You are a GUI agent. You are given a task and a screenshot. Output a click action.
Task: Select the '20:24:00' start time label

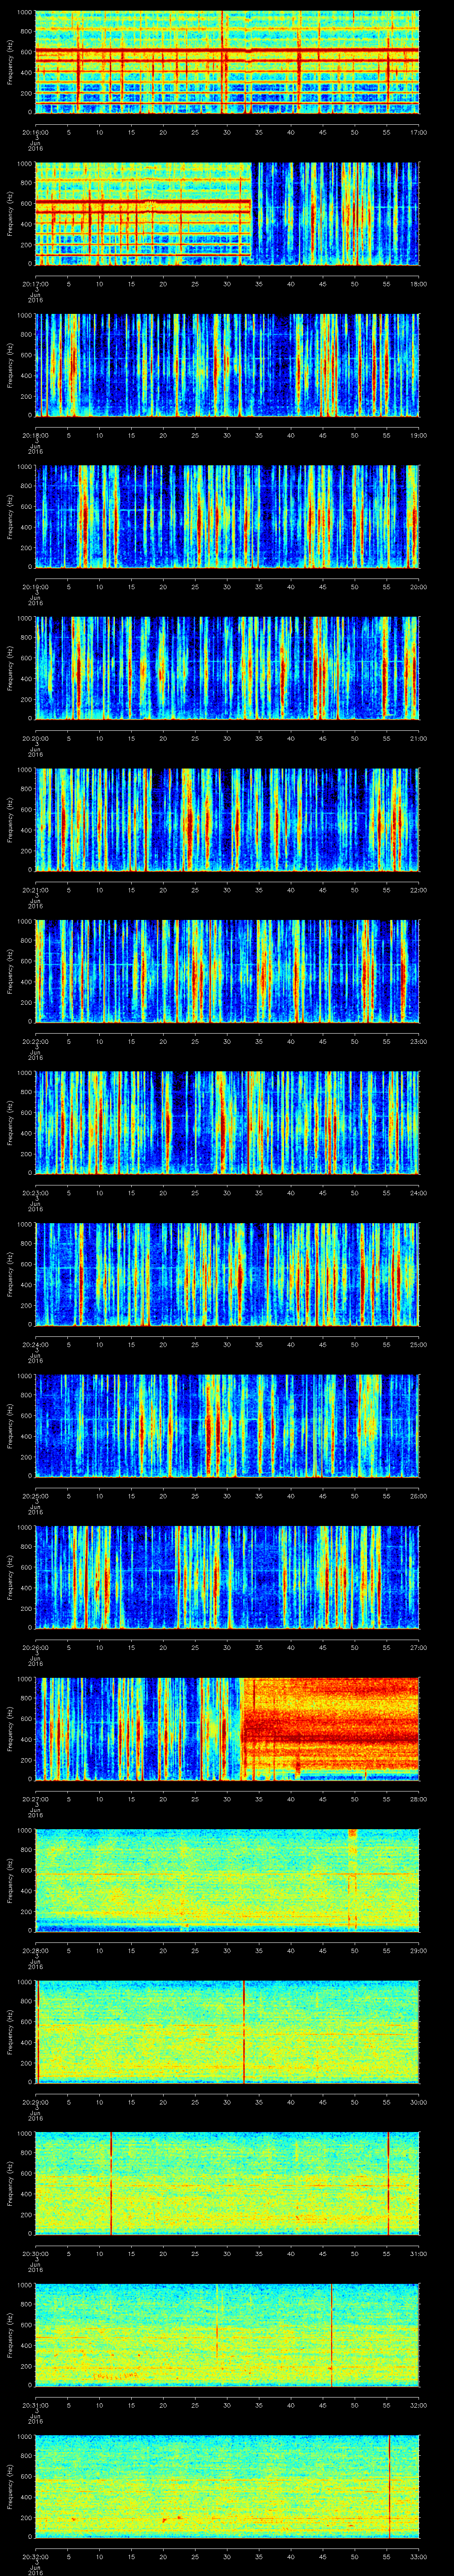point(36,1344)
